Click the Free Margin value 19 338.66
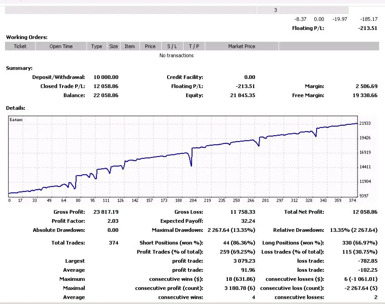The height and width of the screenshot is (304, 385). (364, 95)
